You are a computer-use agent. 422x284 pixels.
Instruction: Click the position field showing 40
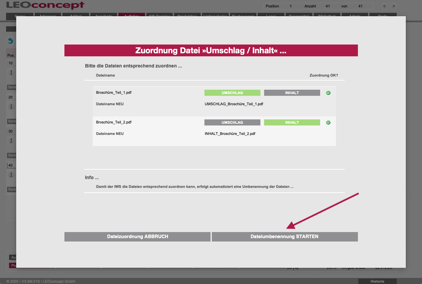[x=12, y=166]
